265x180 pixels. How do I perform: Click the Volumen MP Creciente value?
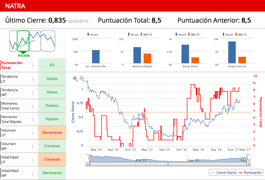[52, 146]
